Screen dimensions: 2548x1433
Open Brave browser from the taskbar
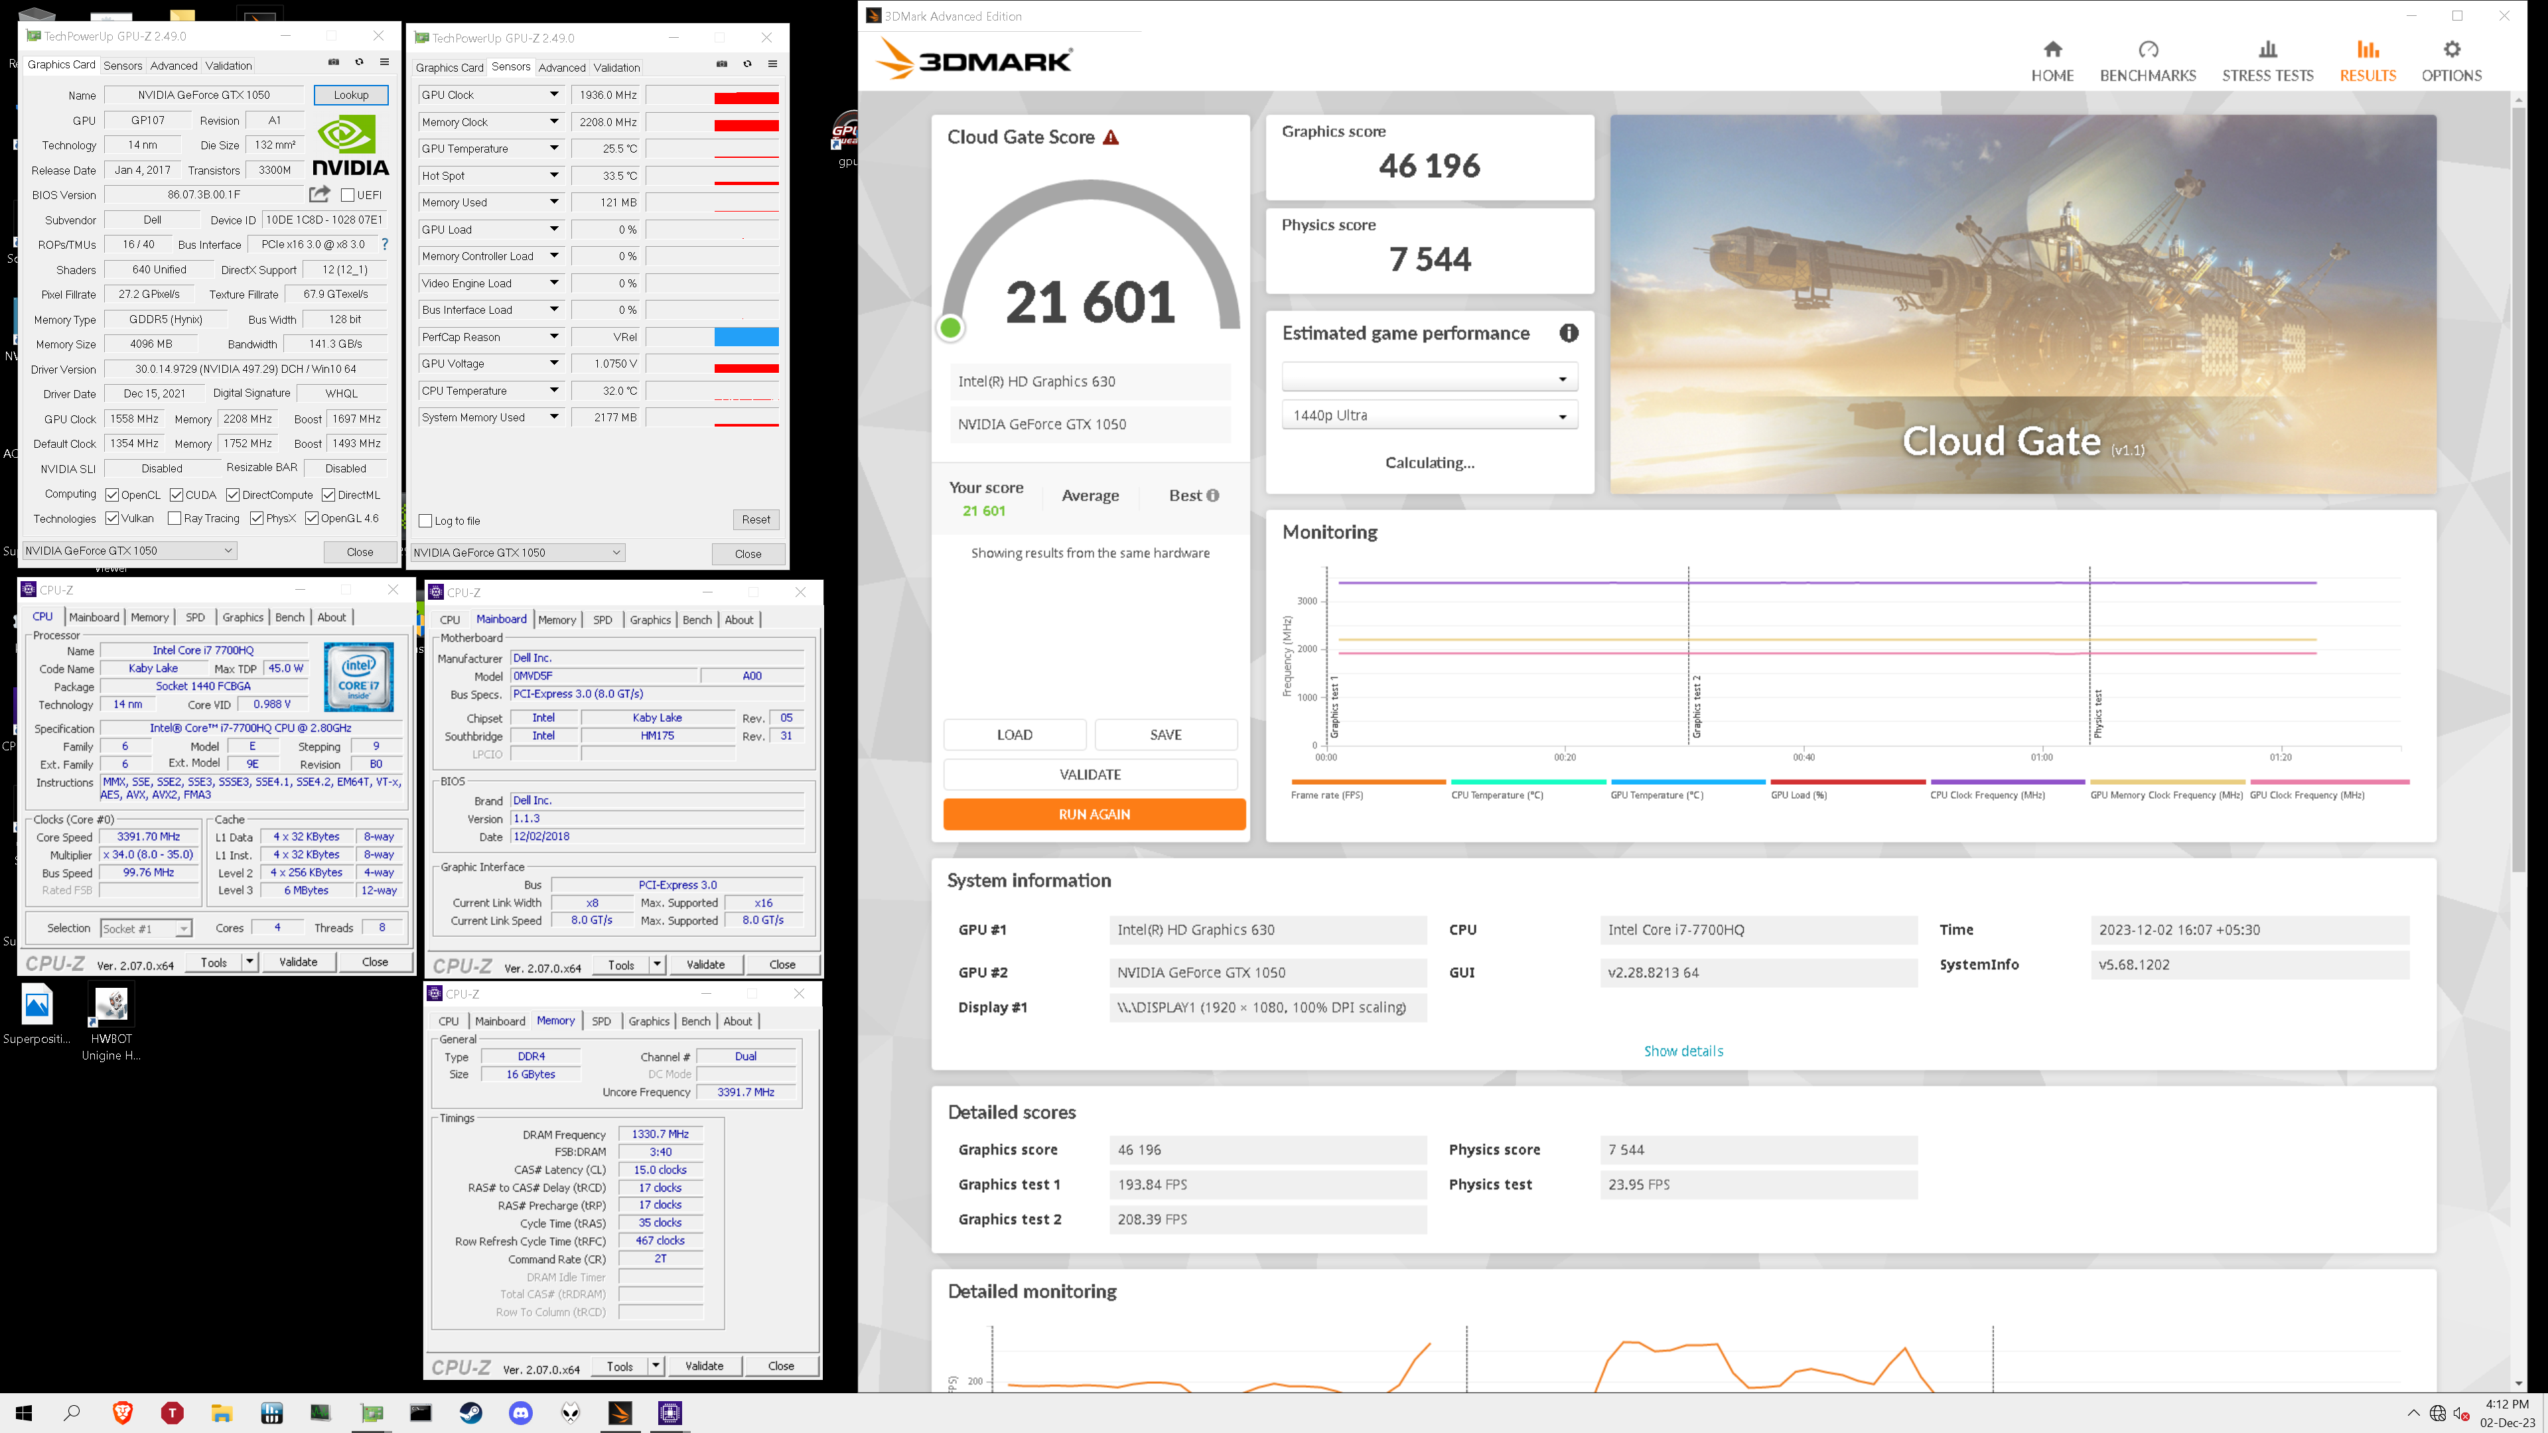[123, 1412]
